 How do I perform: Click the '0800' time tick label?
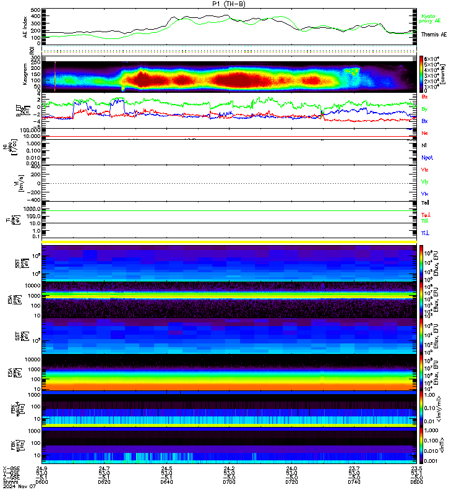416,482
